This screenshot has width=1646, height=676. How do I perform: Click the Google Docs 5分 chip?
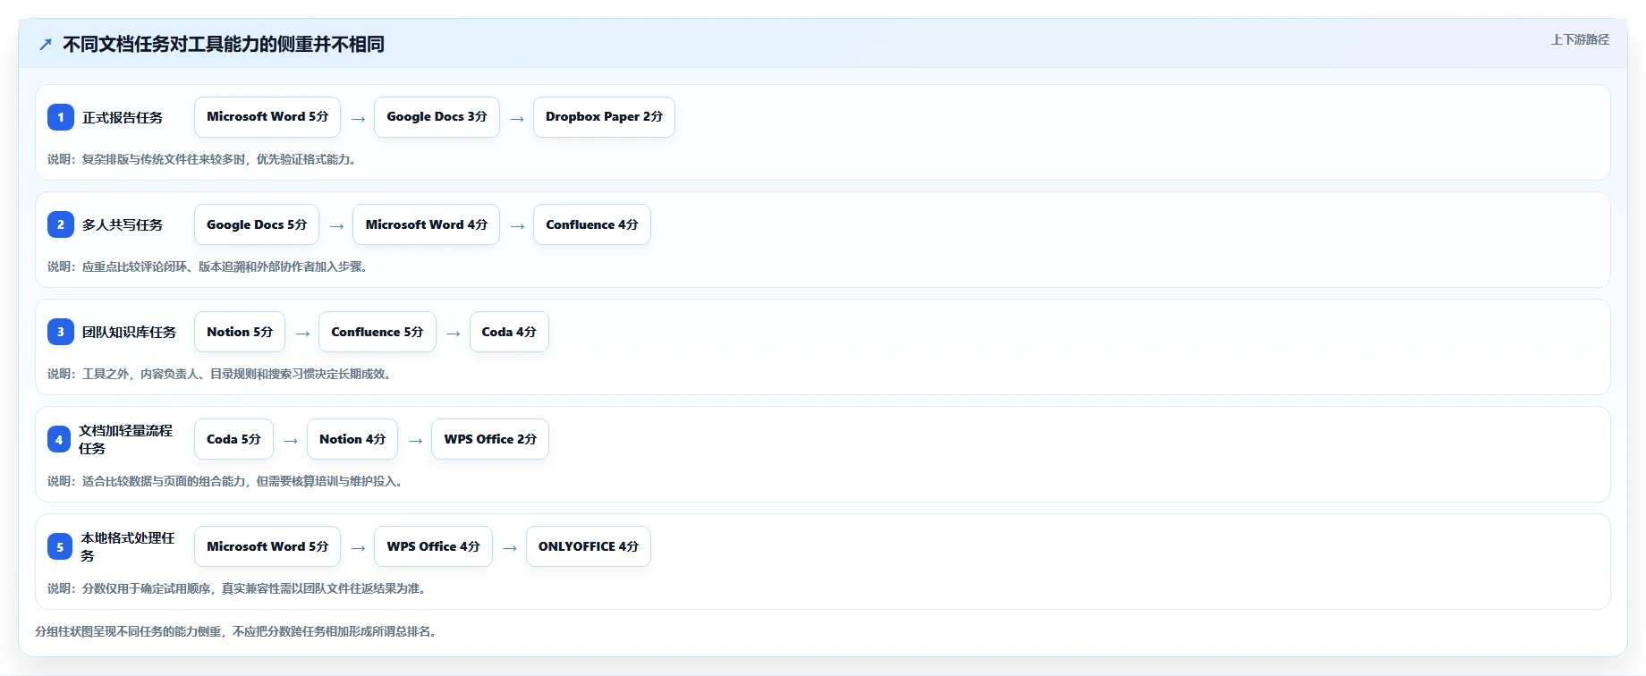(x=257, y=224)
